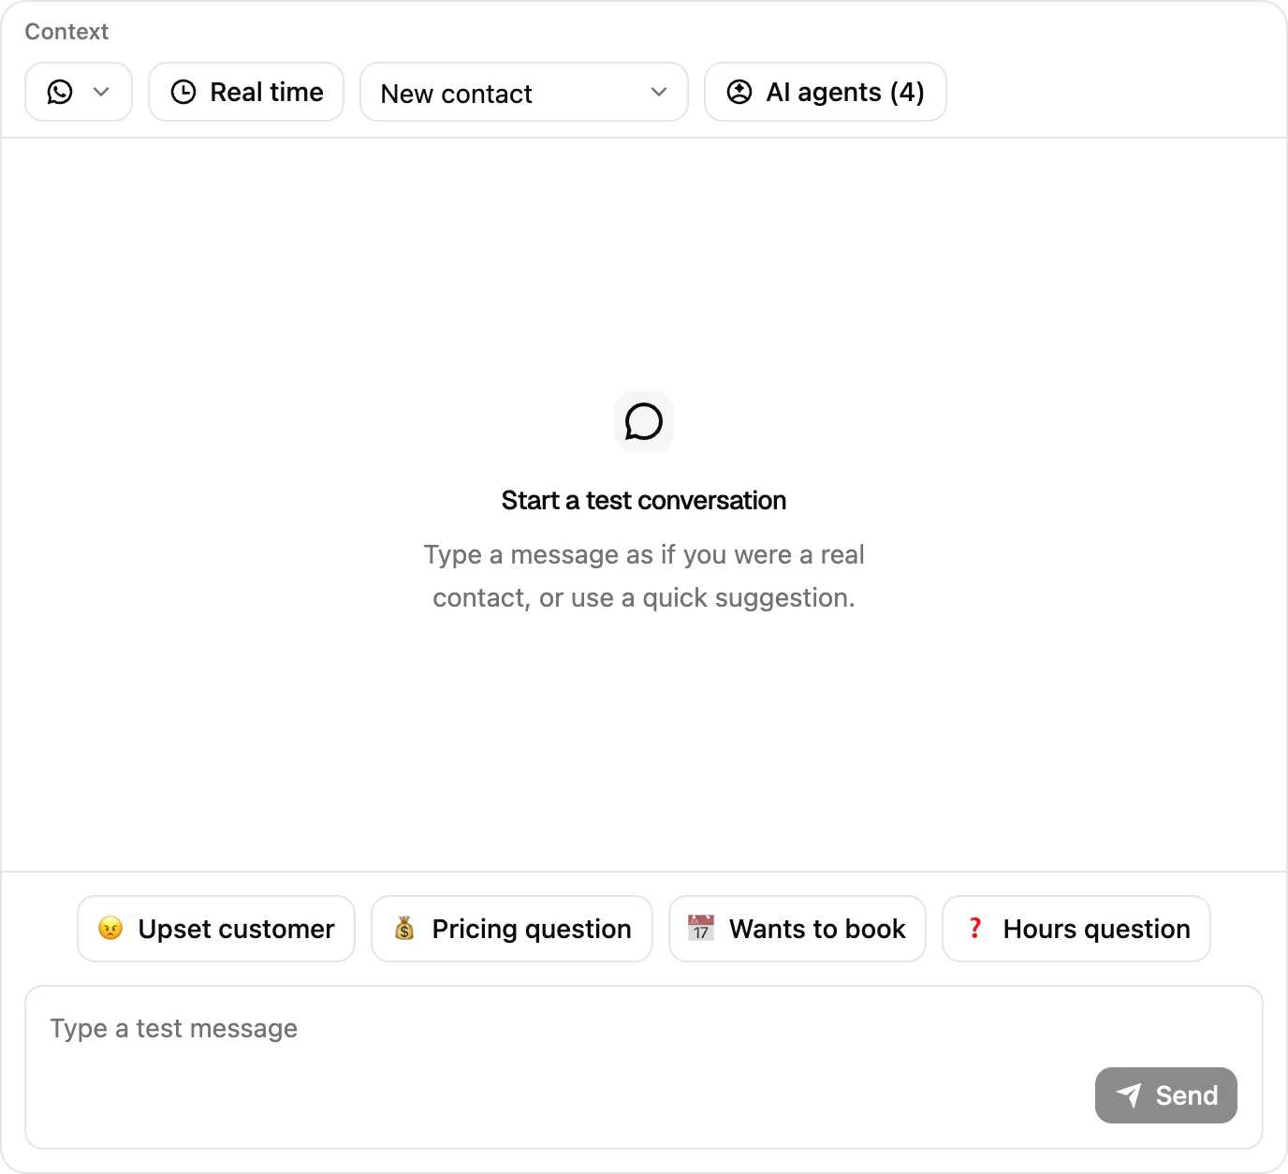Screen dimensions: 1288x1174
Task: Click the Start a test conversation heading
Action: [x=644, y=501]
